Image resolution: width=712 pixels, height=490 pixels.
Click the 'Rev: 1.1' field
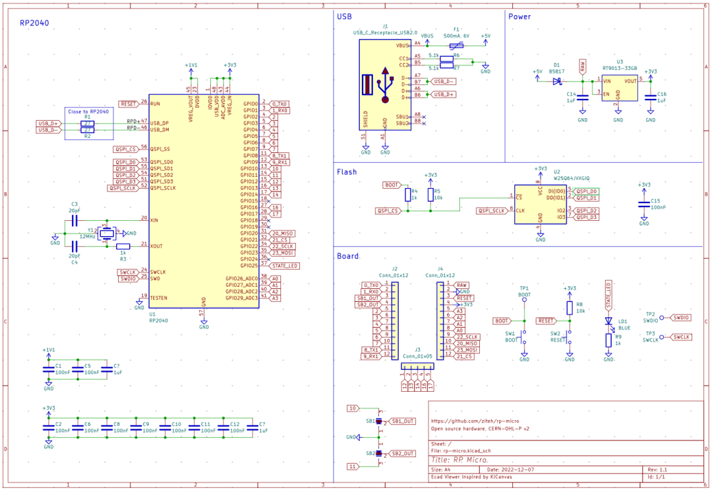coord(657,470)
